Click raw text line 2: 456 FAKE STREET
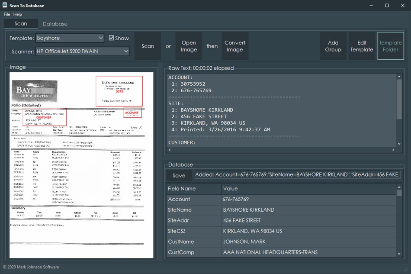Viewport: 411px width, 274px height. click(199, 116)
